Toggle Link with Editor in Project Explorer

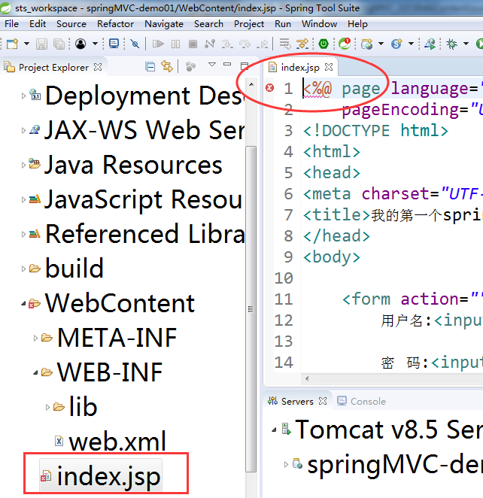click(167, 66)
